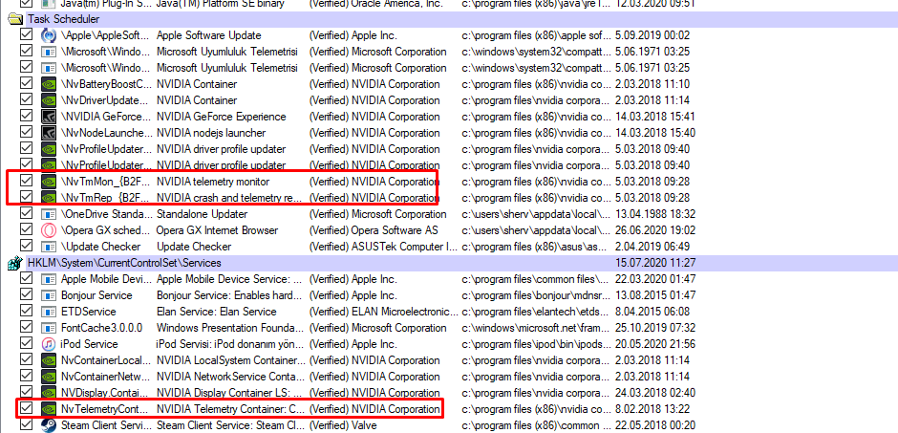Click the GeForce Experience icon beside \NVIDIA GeForce...

(x=49, y=117)
